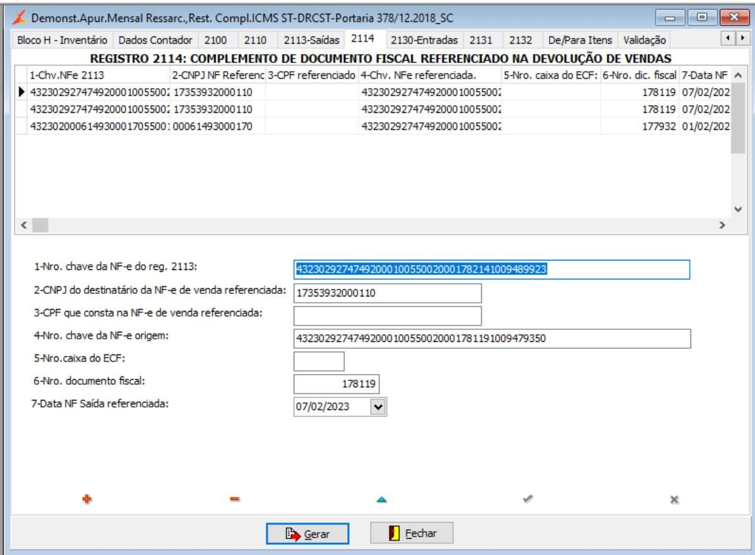The width and height of the screenshot is (755, 555).
Task: Click the 2-CNPJ NF Referenc column header
Action: click(x=218, y=75)
